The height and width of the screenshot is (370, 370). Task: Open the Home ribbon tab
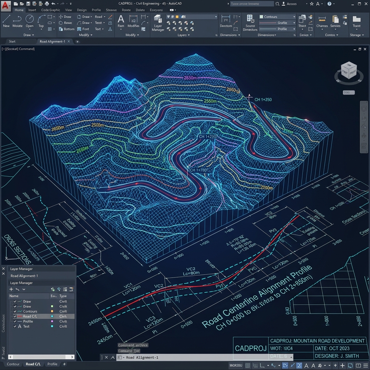(19, 10)
